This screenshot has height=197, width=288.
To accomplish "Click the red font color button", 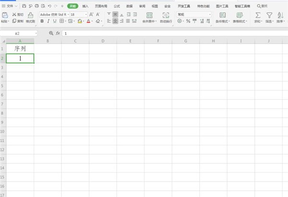I will (x=88, y=21).
